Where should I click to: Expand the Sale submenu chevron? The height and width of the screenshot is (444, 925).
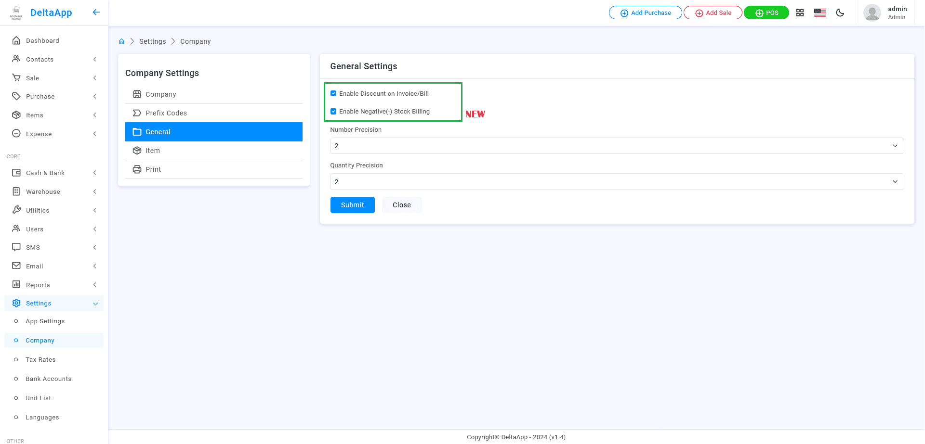[x=95, y=78]
